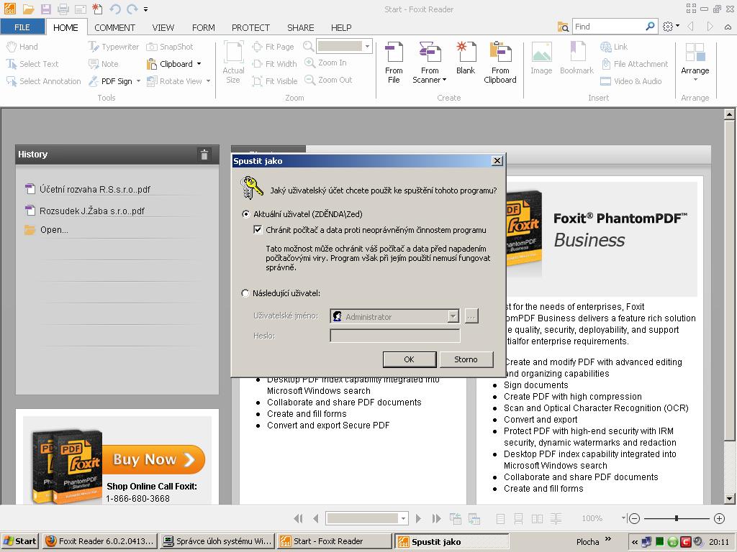The image size is (737, 552).
Task: Uncheck Chránit počítač a data checkbox
Action: click(258, 230)
